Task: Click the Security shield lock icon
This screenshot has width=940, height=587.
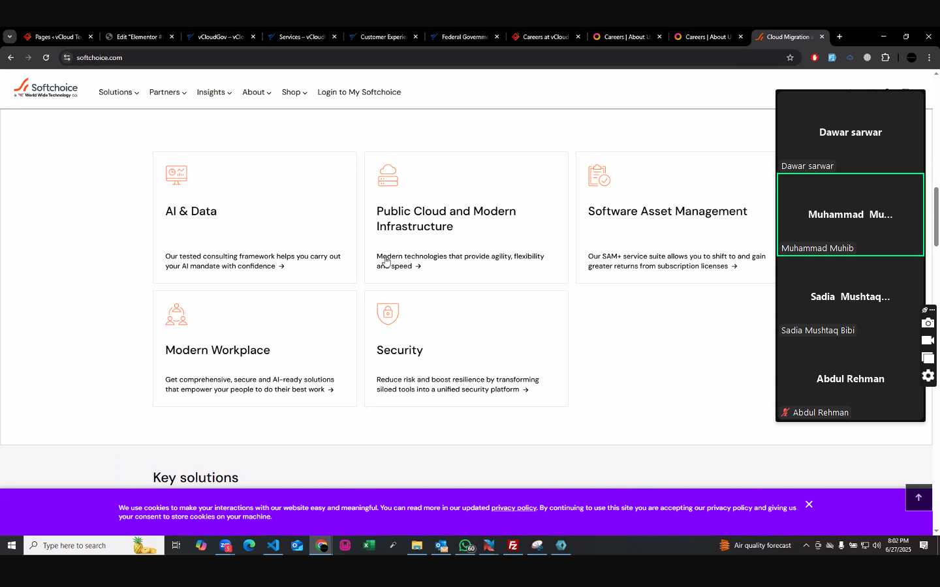Action: (x=388, y=314)
